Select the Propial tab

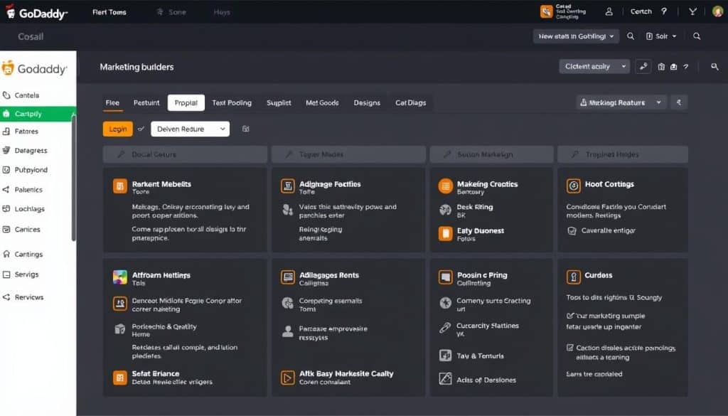point(186,102)
